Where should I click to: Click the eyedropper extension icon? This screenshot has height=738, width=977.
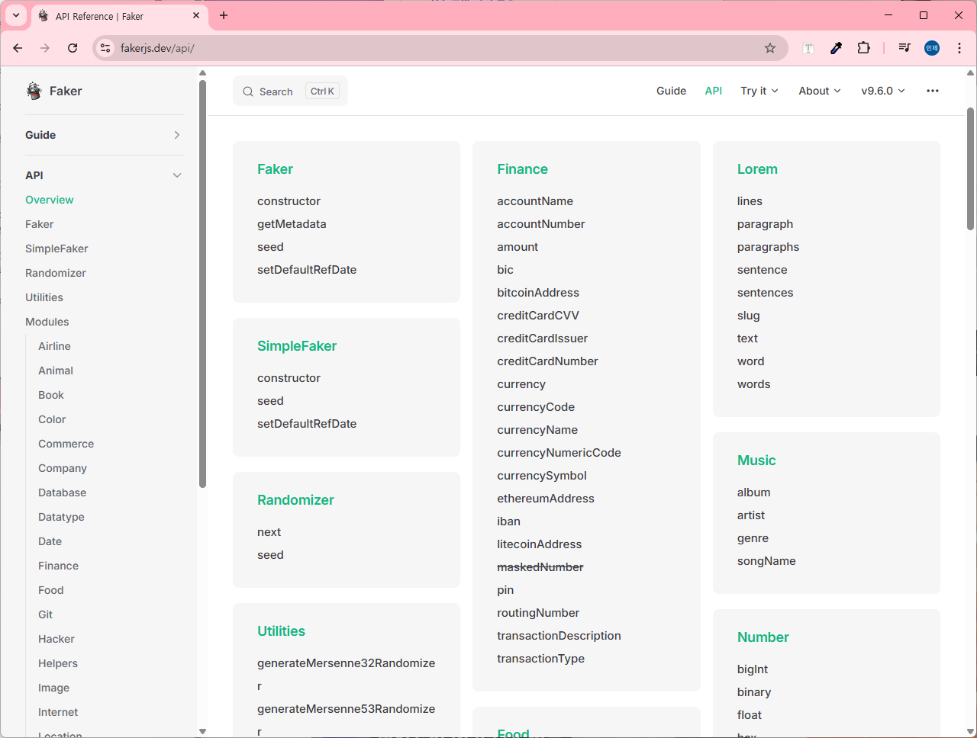pyautogui.click(x=836, y=48)
